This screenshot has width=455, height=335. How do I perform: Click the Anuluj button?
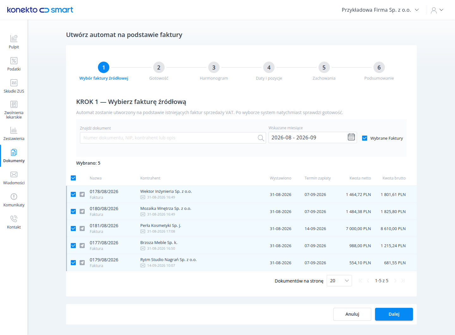(352, 314)
